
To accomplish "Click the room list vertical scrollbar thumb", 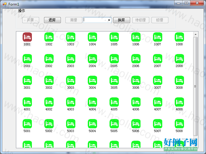I will [196, 86].
